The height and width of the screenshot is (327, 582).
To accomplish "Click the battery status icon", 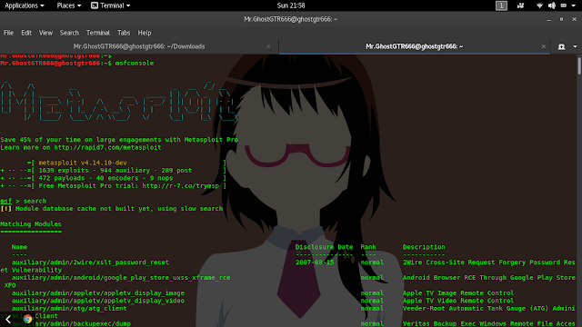I will (564, 5).
